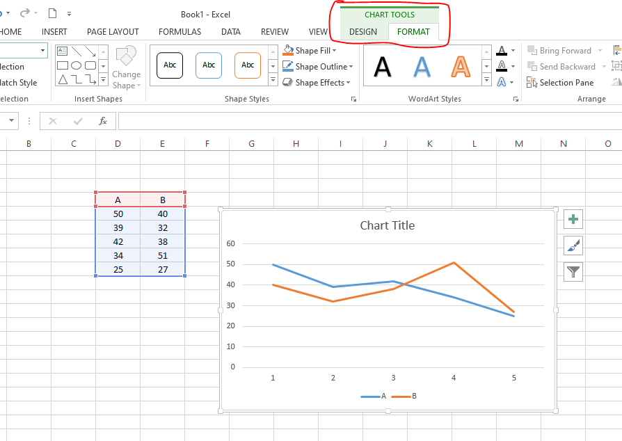Screen dimensions: 622x441
Task: Open the Chart Elements plus button
Action: [x=573, y=220]
